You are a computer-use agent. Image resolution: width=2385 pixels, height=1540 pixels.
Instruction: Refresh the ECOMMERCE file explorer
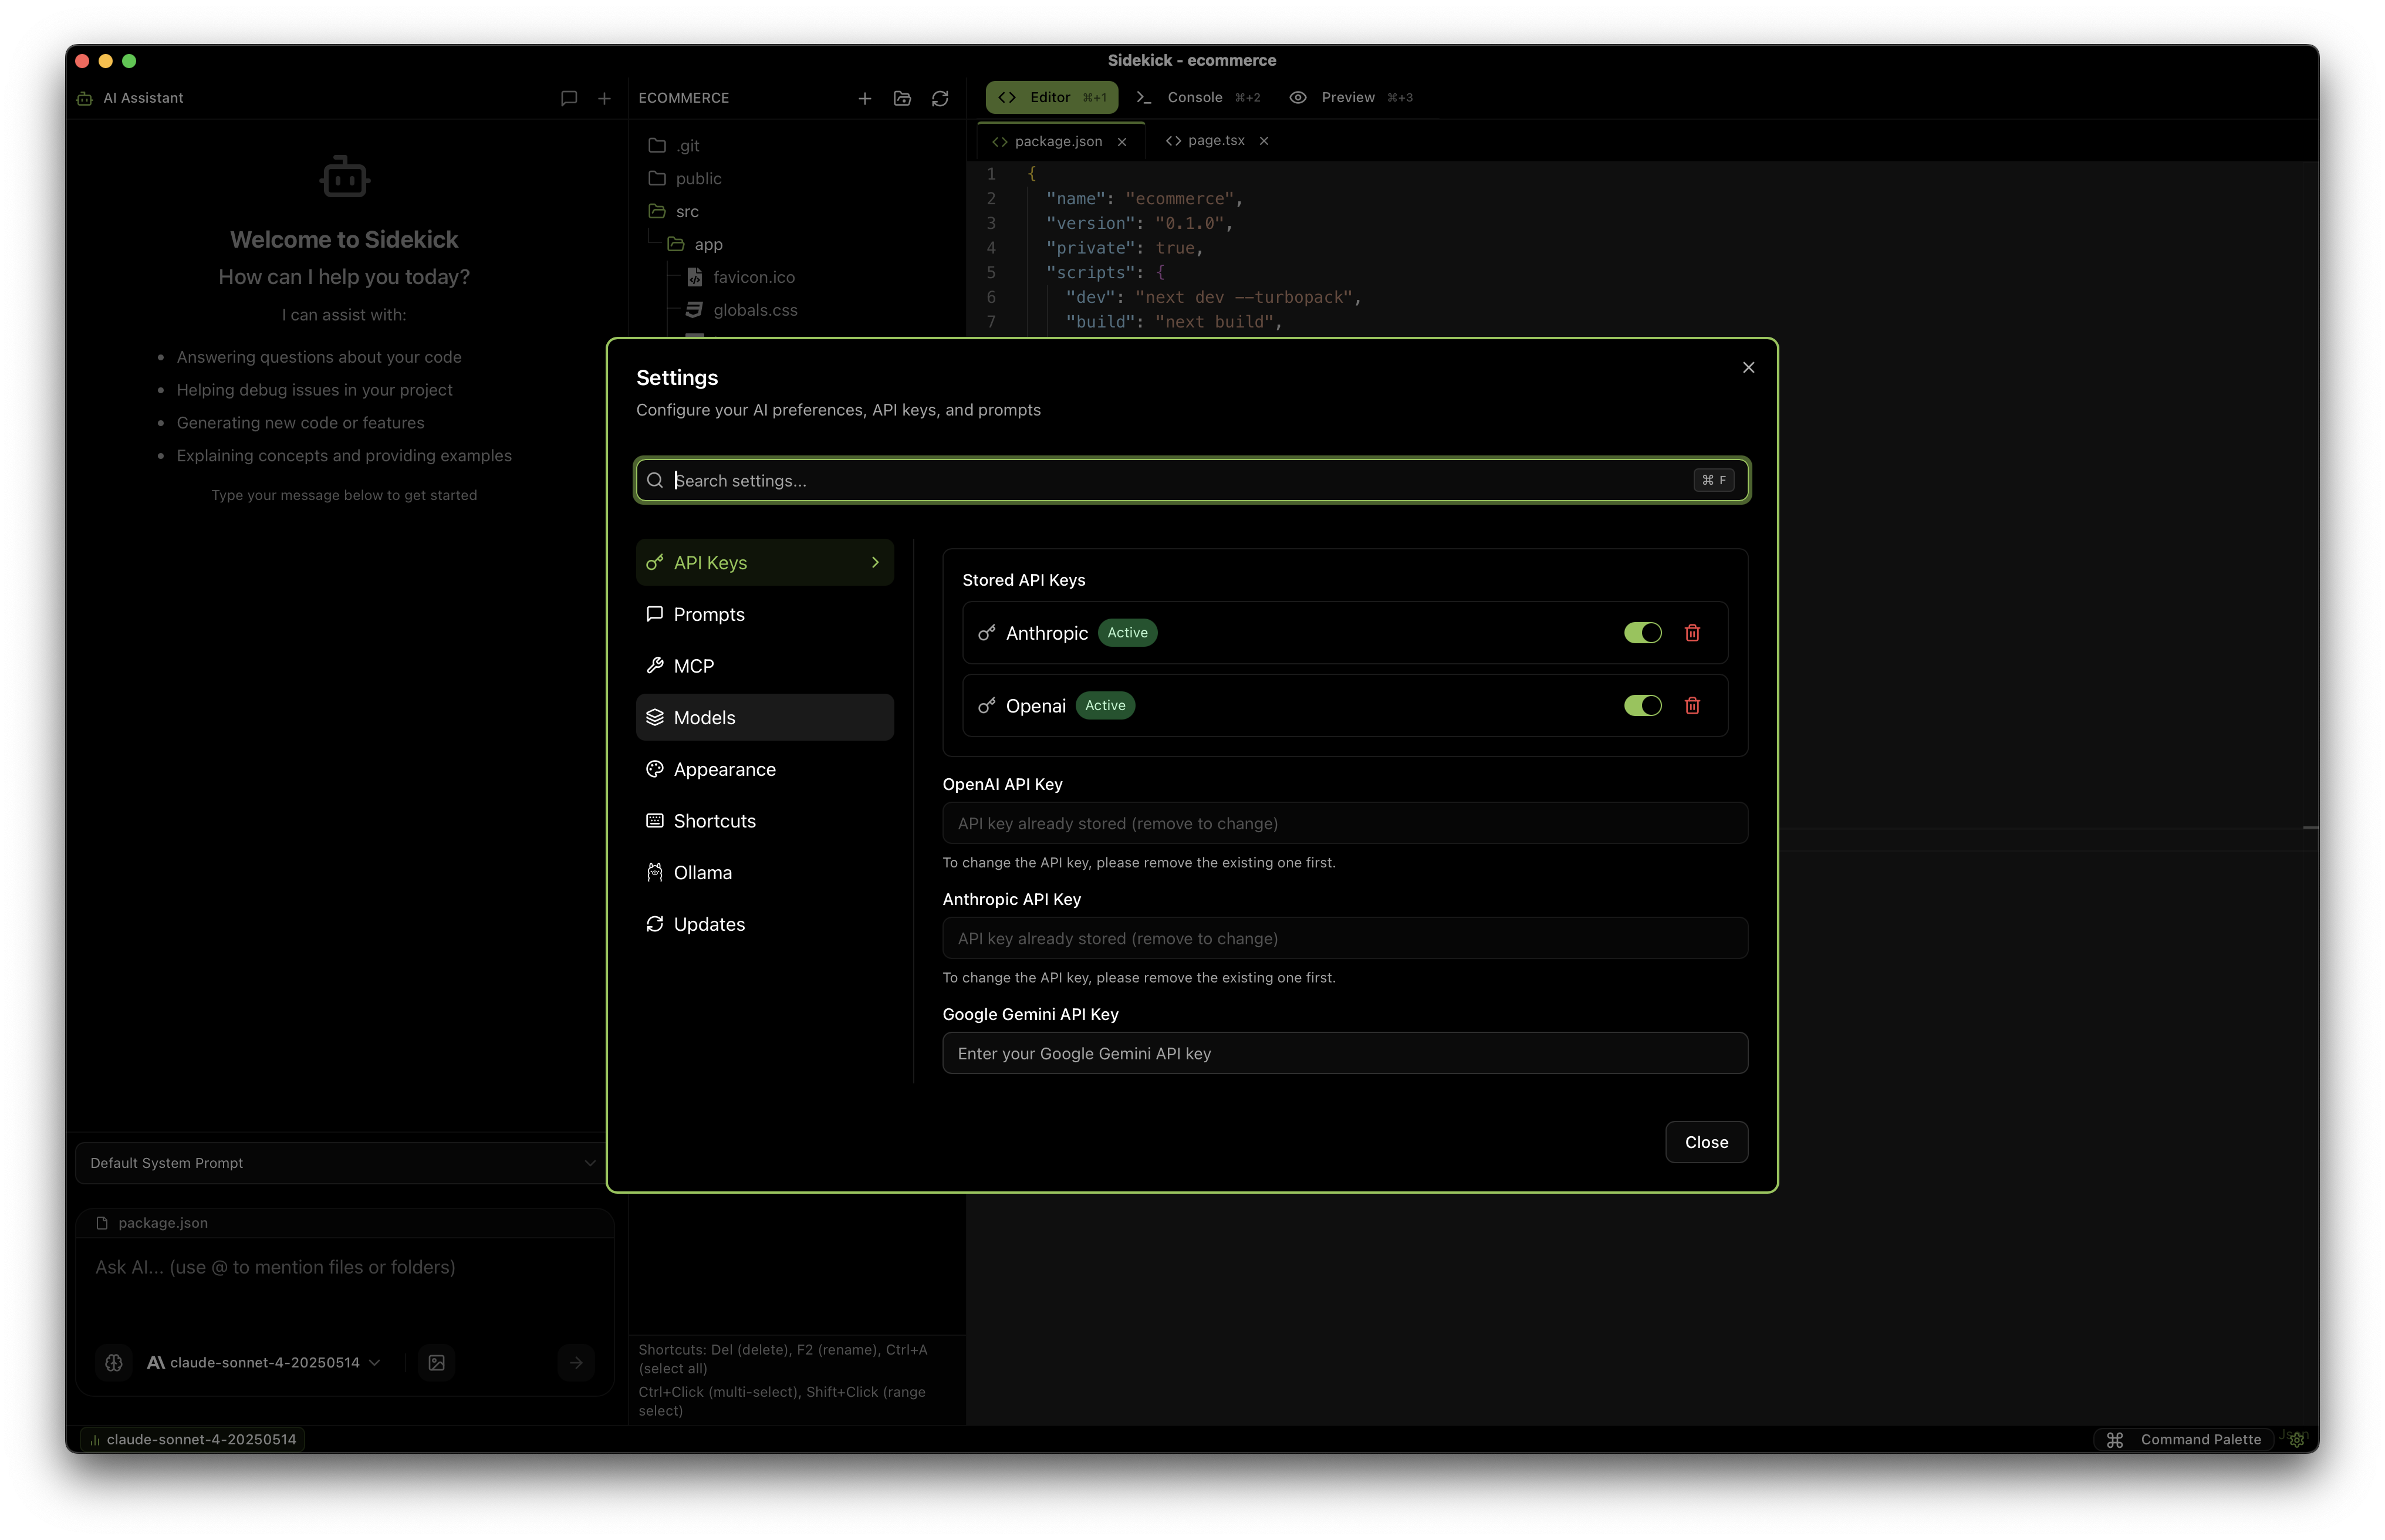pos(940,98)
